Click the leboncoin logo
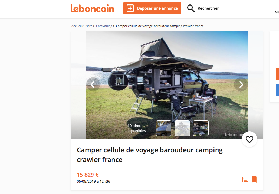This screenshot has height=194, width=279. pyautogui.click(x=92, y=8)
